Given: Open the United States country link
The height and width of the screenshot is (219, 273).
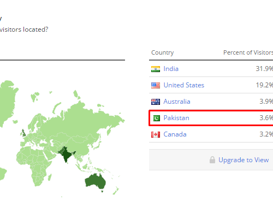Looking at the screenshot, I should (x=184, y=85).
